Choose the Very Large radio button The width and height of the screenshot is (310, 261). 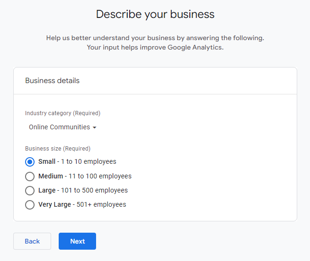[x=30, y=205]
